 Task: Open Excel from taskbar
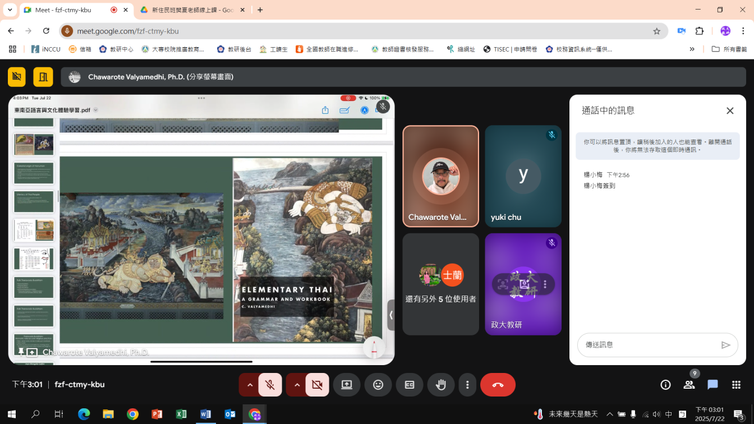click(181, 414)
